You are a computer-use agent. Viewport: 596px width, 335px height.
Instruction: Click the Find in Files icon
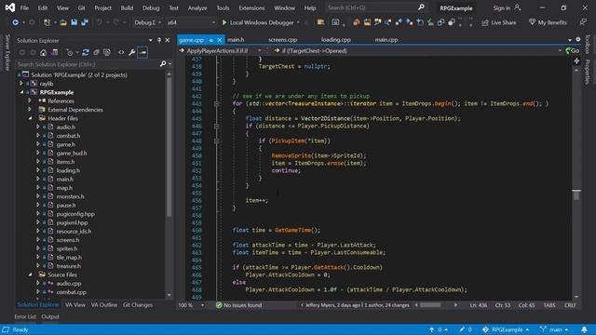pyautogui.click(x=320, y=22)
